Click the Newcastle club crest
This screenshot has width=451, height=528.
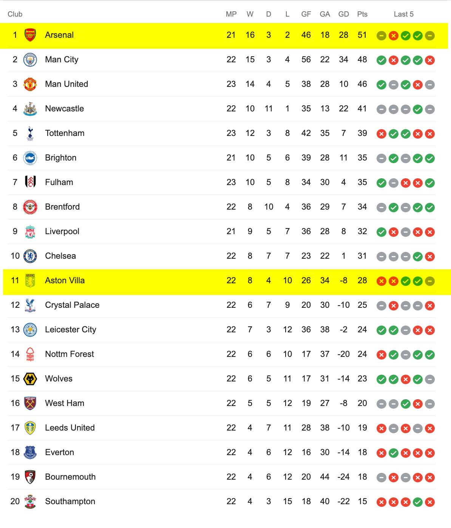30,109
